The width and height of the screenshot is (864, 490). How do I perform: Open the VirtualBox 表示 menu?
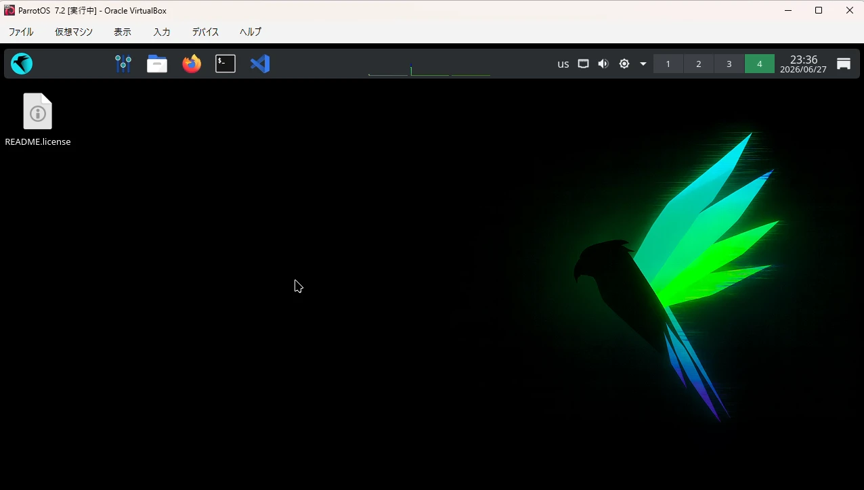pos(123,32)
